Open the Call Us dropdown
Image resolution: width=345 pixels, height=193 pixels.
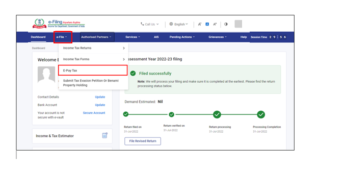[150, 24]
